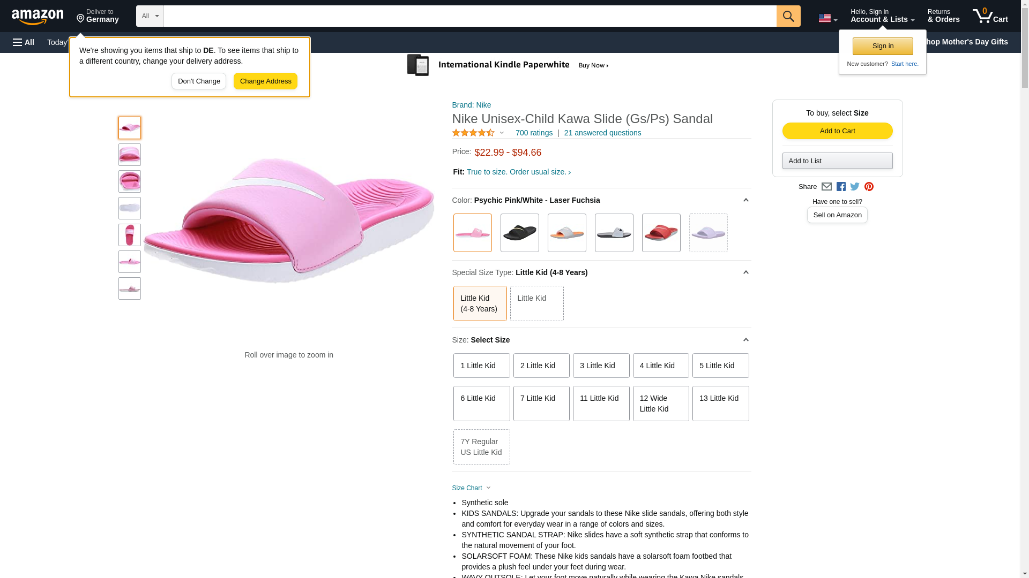Click in the search text field
This screenshot has width=1029, height=578.
(x=469, y=16)
